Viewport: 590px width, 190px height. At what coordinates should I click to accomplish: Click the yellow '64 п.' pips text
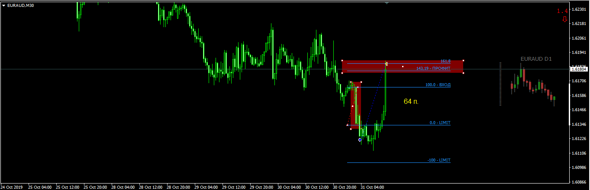pos(411,102)
